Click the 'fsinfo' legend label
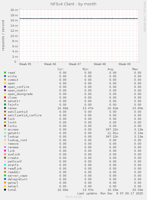This screenshot has height=200, width=147. pos(13,105)
